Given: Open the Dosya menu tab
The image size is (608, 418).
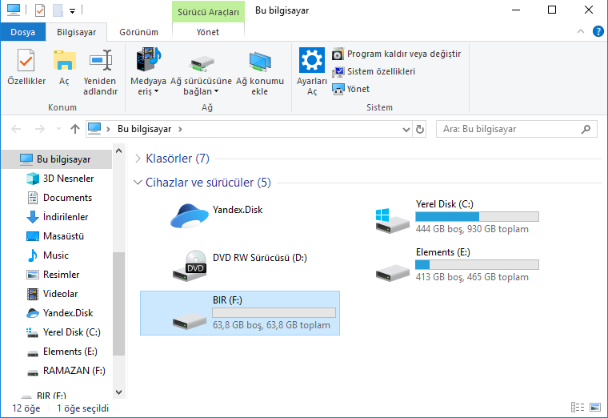Looking at the screenshot, I should click(x=22, y=32).
